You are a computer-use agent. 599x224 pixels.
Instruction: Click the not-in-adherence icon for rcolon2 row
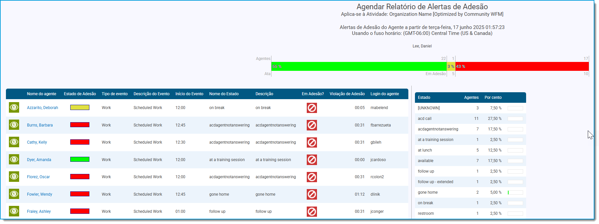312,177
